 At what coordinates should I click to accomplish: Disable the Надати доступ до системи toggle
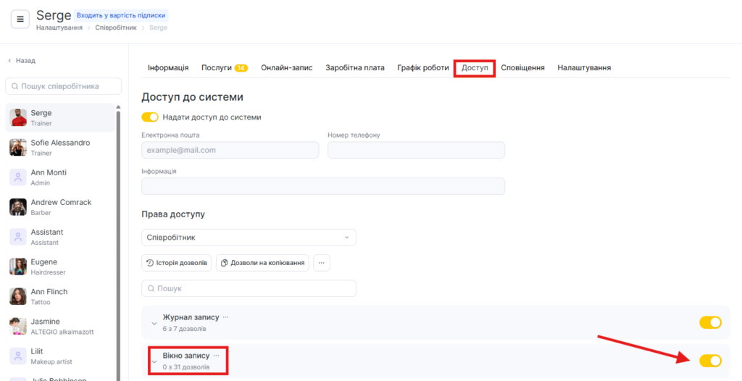point(150,117)
